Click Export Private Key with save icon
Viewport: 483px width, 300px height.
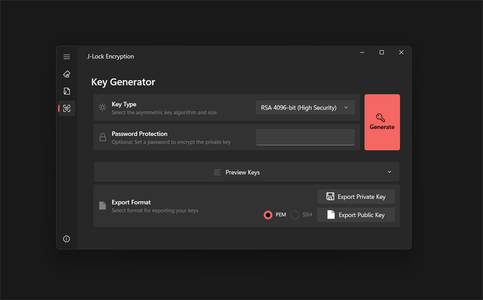pyautogui.click(x=356, y=196)
